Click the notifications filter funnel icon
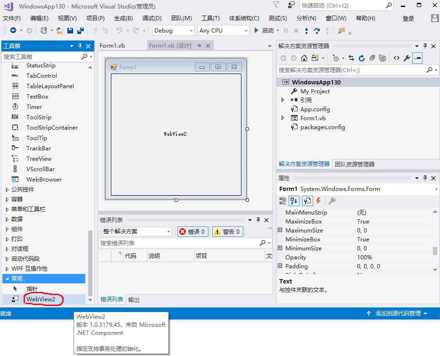Viewport: 440px width, 356px height. pyautogui.click(x=276, y=5)
